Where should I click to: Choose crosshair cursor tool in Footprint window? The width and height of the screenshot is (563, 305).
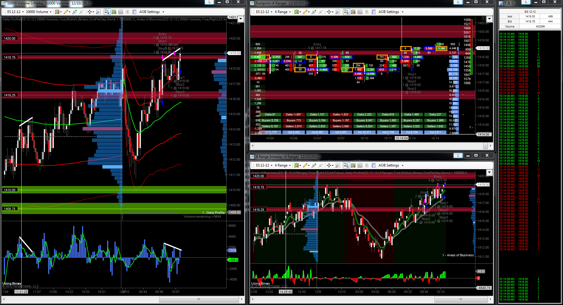point(329,12)
